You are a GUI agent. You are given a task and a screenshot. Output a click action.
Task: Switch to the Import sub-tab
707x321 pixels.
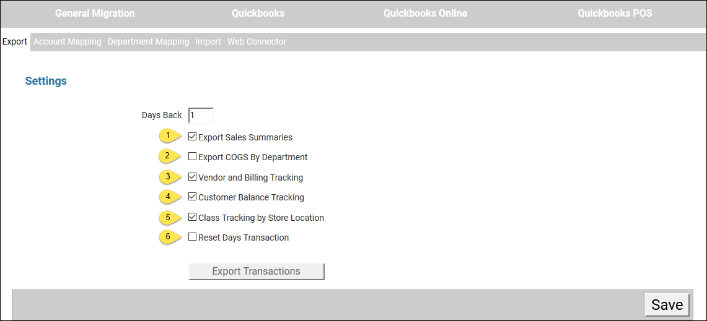(x=208, y=41)
